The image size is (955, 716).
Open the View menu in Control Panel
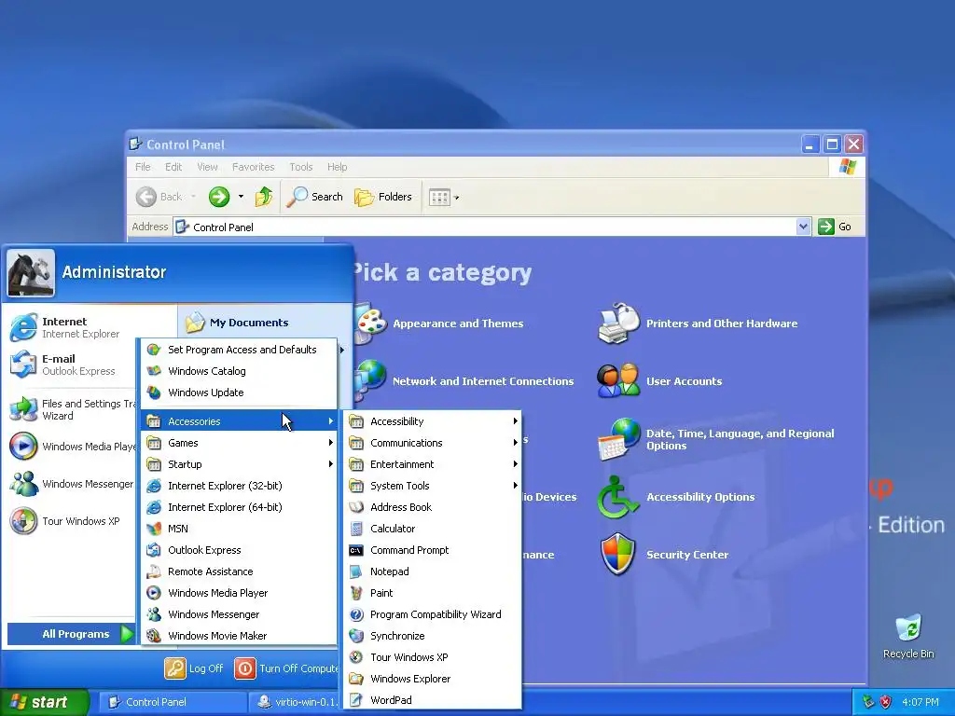coord(207,167)
